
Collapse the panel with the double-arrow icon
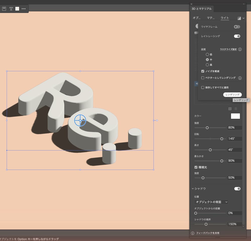coord(244,4)
